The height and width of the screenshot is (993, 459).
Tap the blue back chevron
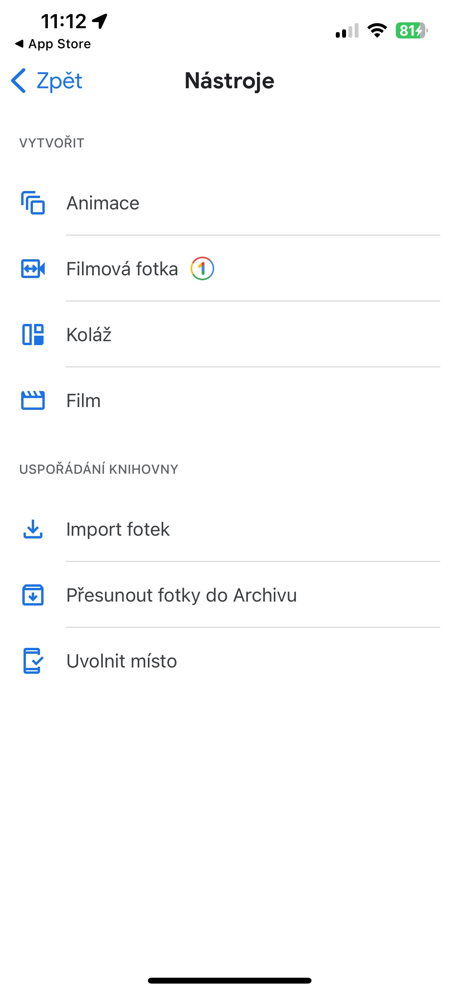pyautogui.click(x=18, y=81)
